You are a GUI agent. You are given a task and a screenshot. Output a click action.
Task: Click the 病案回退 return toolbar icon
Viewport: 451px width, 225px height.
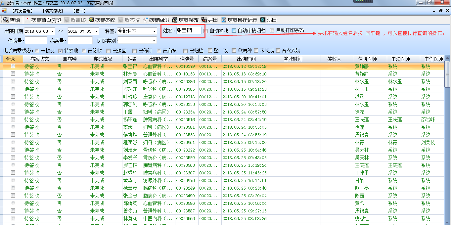pyautogui.click(x=145, y=20)
